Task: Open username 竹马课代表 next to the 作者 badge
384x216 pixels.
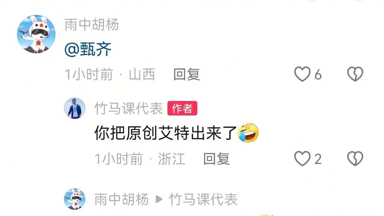Action: pyautogui.click(x=129, y=109)
